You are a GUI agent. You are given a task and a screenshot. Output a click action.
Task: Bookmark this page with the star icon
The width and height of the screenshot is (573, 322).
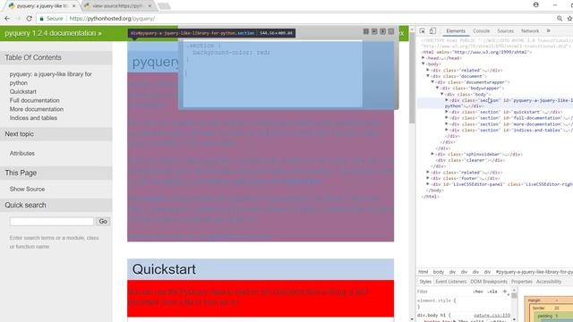click(x=569, y=18)
